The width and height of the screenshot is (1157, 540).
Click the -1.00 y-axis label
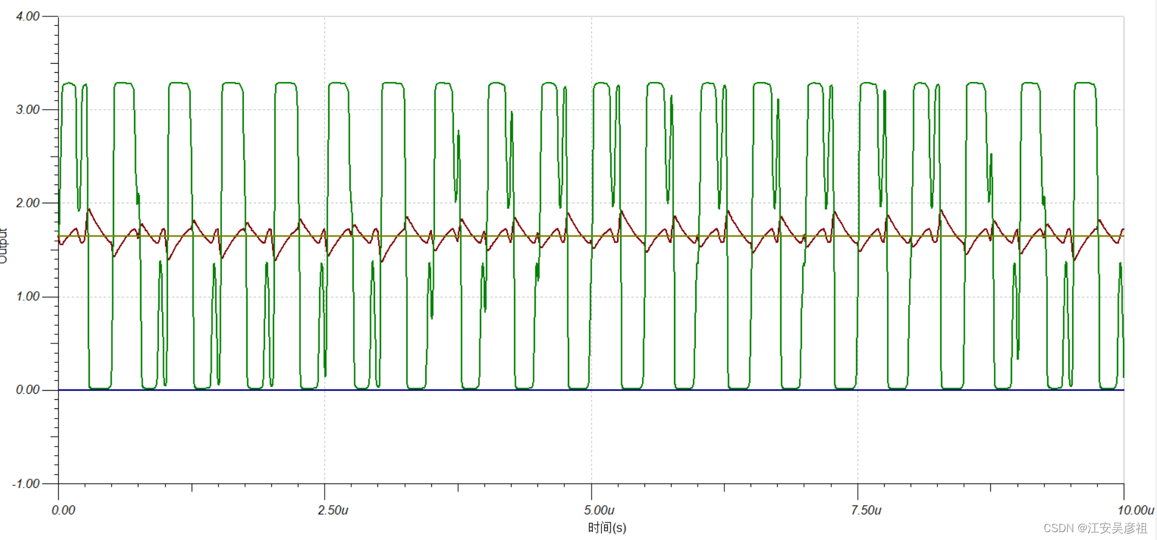click(26, 484)
